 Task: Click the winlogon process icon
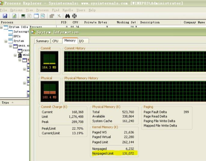(20, 55)
